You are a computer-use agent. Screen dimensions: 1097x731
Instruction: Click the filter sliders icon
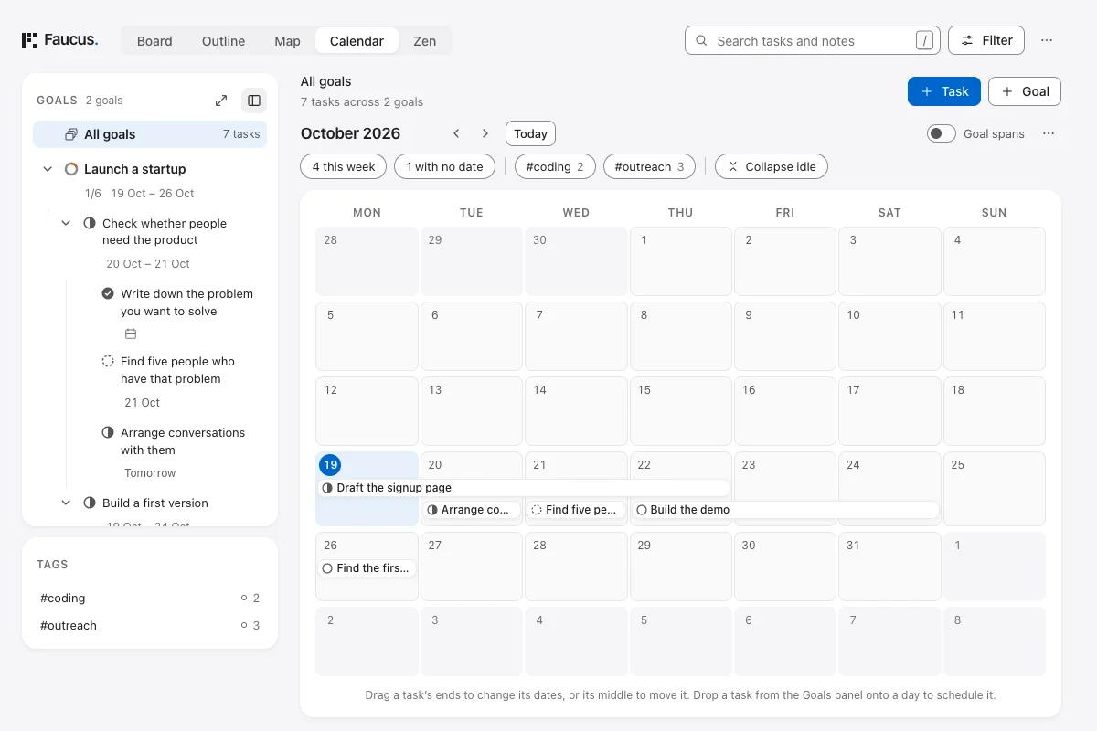click(x=967, y=40)
